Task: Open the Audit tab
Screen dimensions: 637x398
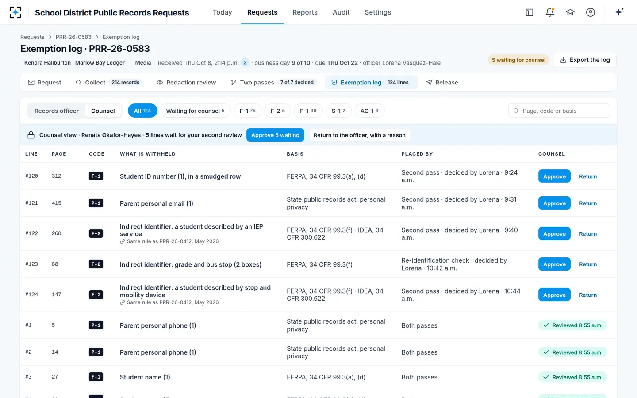Action: click(x=341, y=12)
